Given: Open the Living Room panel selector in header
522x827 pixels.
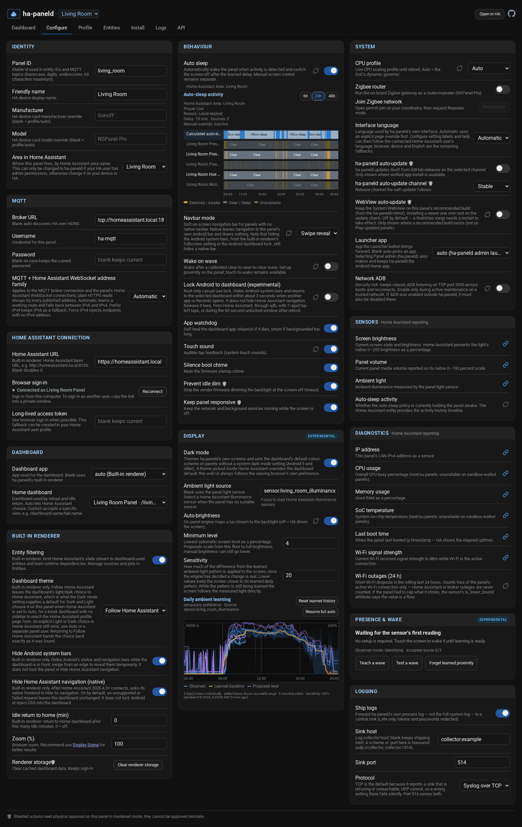Looking at the screenshot, I should 79,14.
